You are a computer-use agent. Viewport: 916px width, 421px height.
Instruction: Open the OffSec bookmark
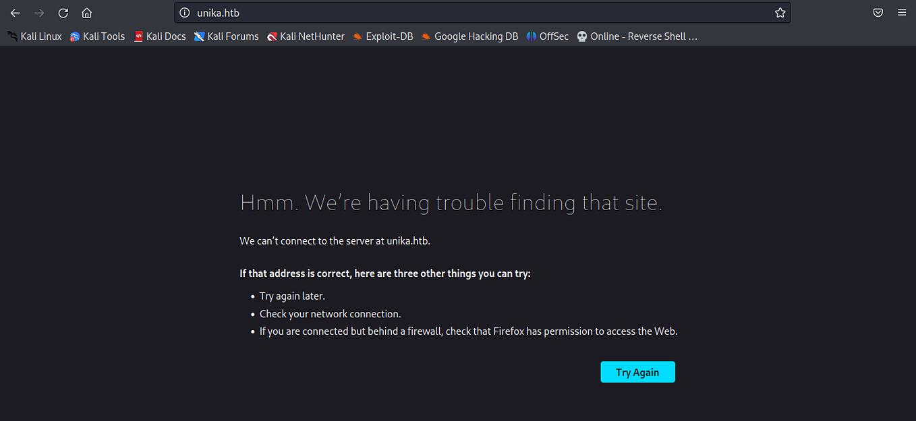[x=548, y=36]
